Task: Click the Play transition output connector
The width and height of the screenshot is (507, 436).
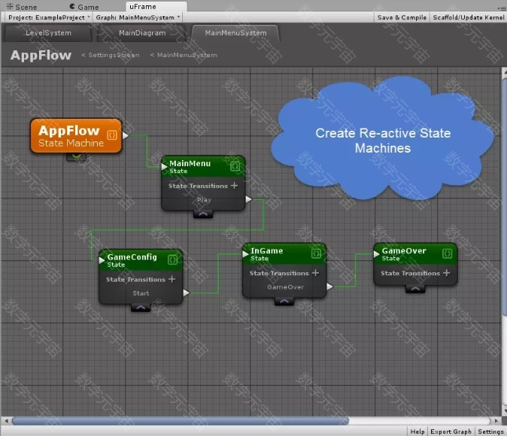Action: (249, 199)
